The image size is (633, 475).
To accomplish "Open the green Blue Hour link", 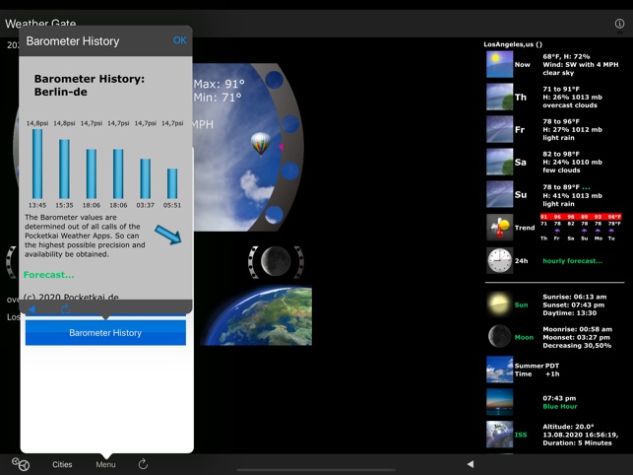I will coord(559,406).
